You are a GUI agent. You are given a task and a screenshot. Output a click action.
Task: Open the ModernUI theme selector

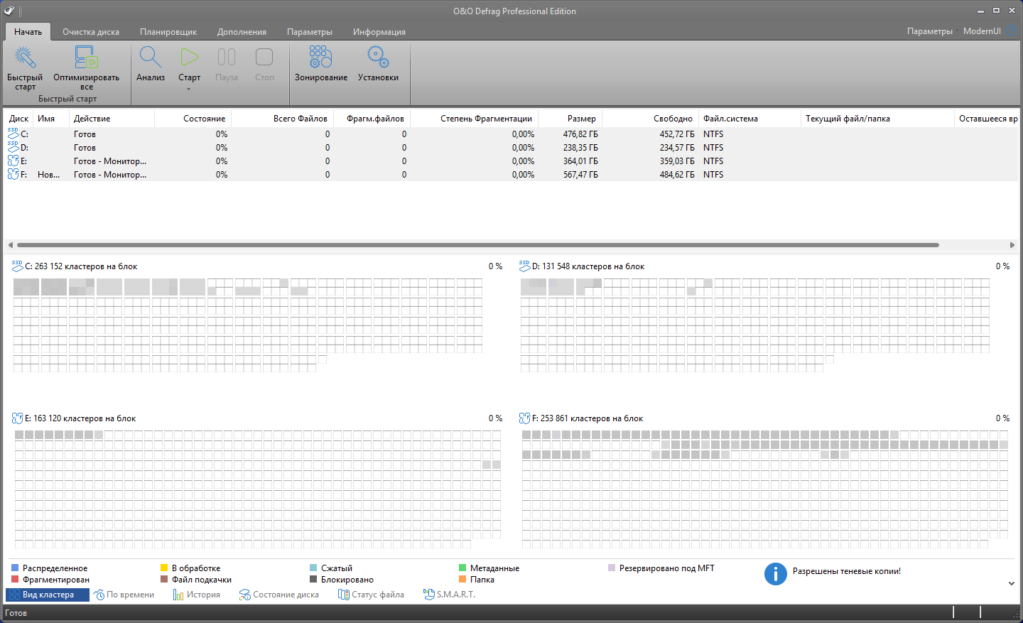(x=982, y=31)
